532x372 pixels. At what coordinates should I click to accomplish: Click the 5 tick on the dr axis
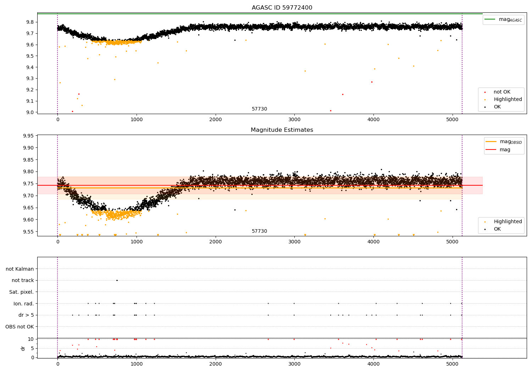coord(33,348)
